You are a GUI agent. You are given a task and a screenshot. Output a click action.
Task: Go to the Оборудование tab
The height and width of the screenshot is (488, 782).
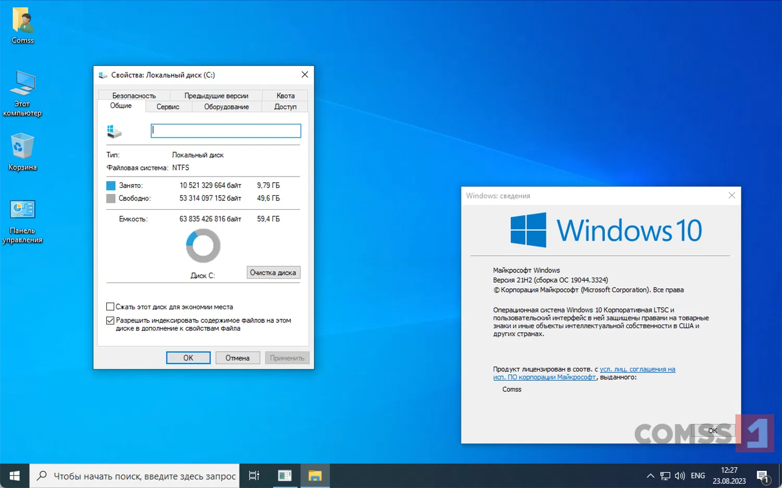coord(226,107)
